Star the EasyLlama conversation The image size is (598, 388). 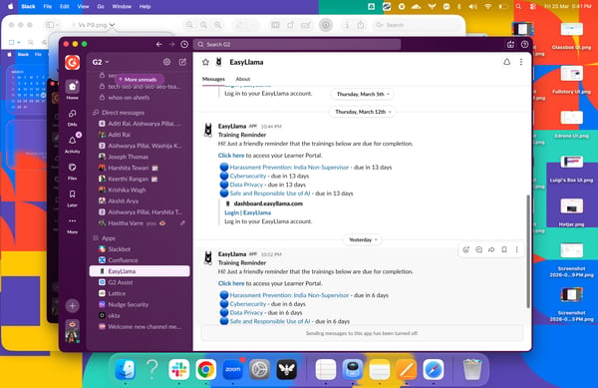pos(205,62)
